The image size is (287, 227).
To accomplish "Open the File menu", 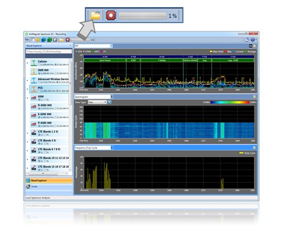I will [x=27, y=40].
